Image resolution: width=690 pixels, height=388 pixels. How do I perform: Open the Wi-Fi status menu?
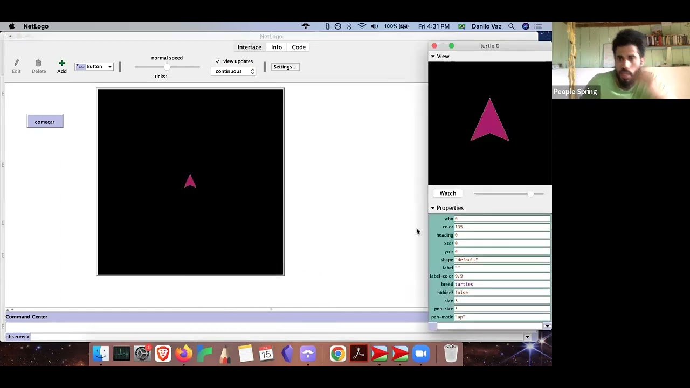pyautogui.click(x=362, y=26)
